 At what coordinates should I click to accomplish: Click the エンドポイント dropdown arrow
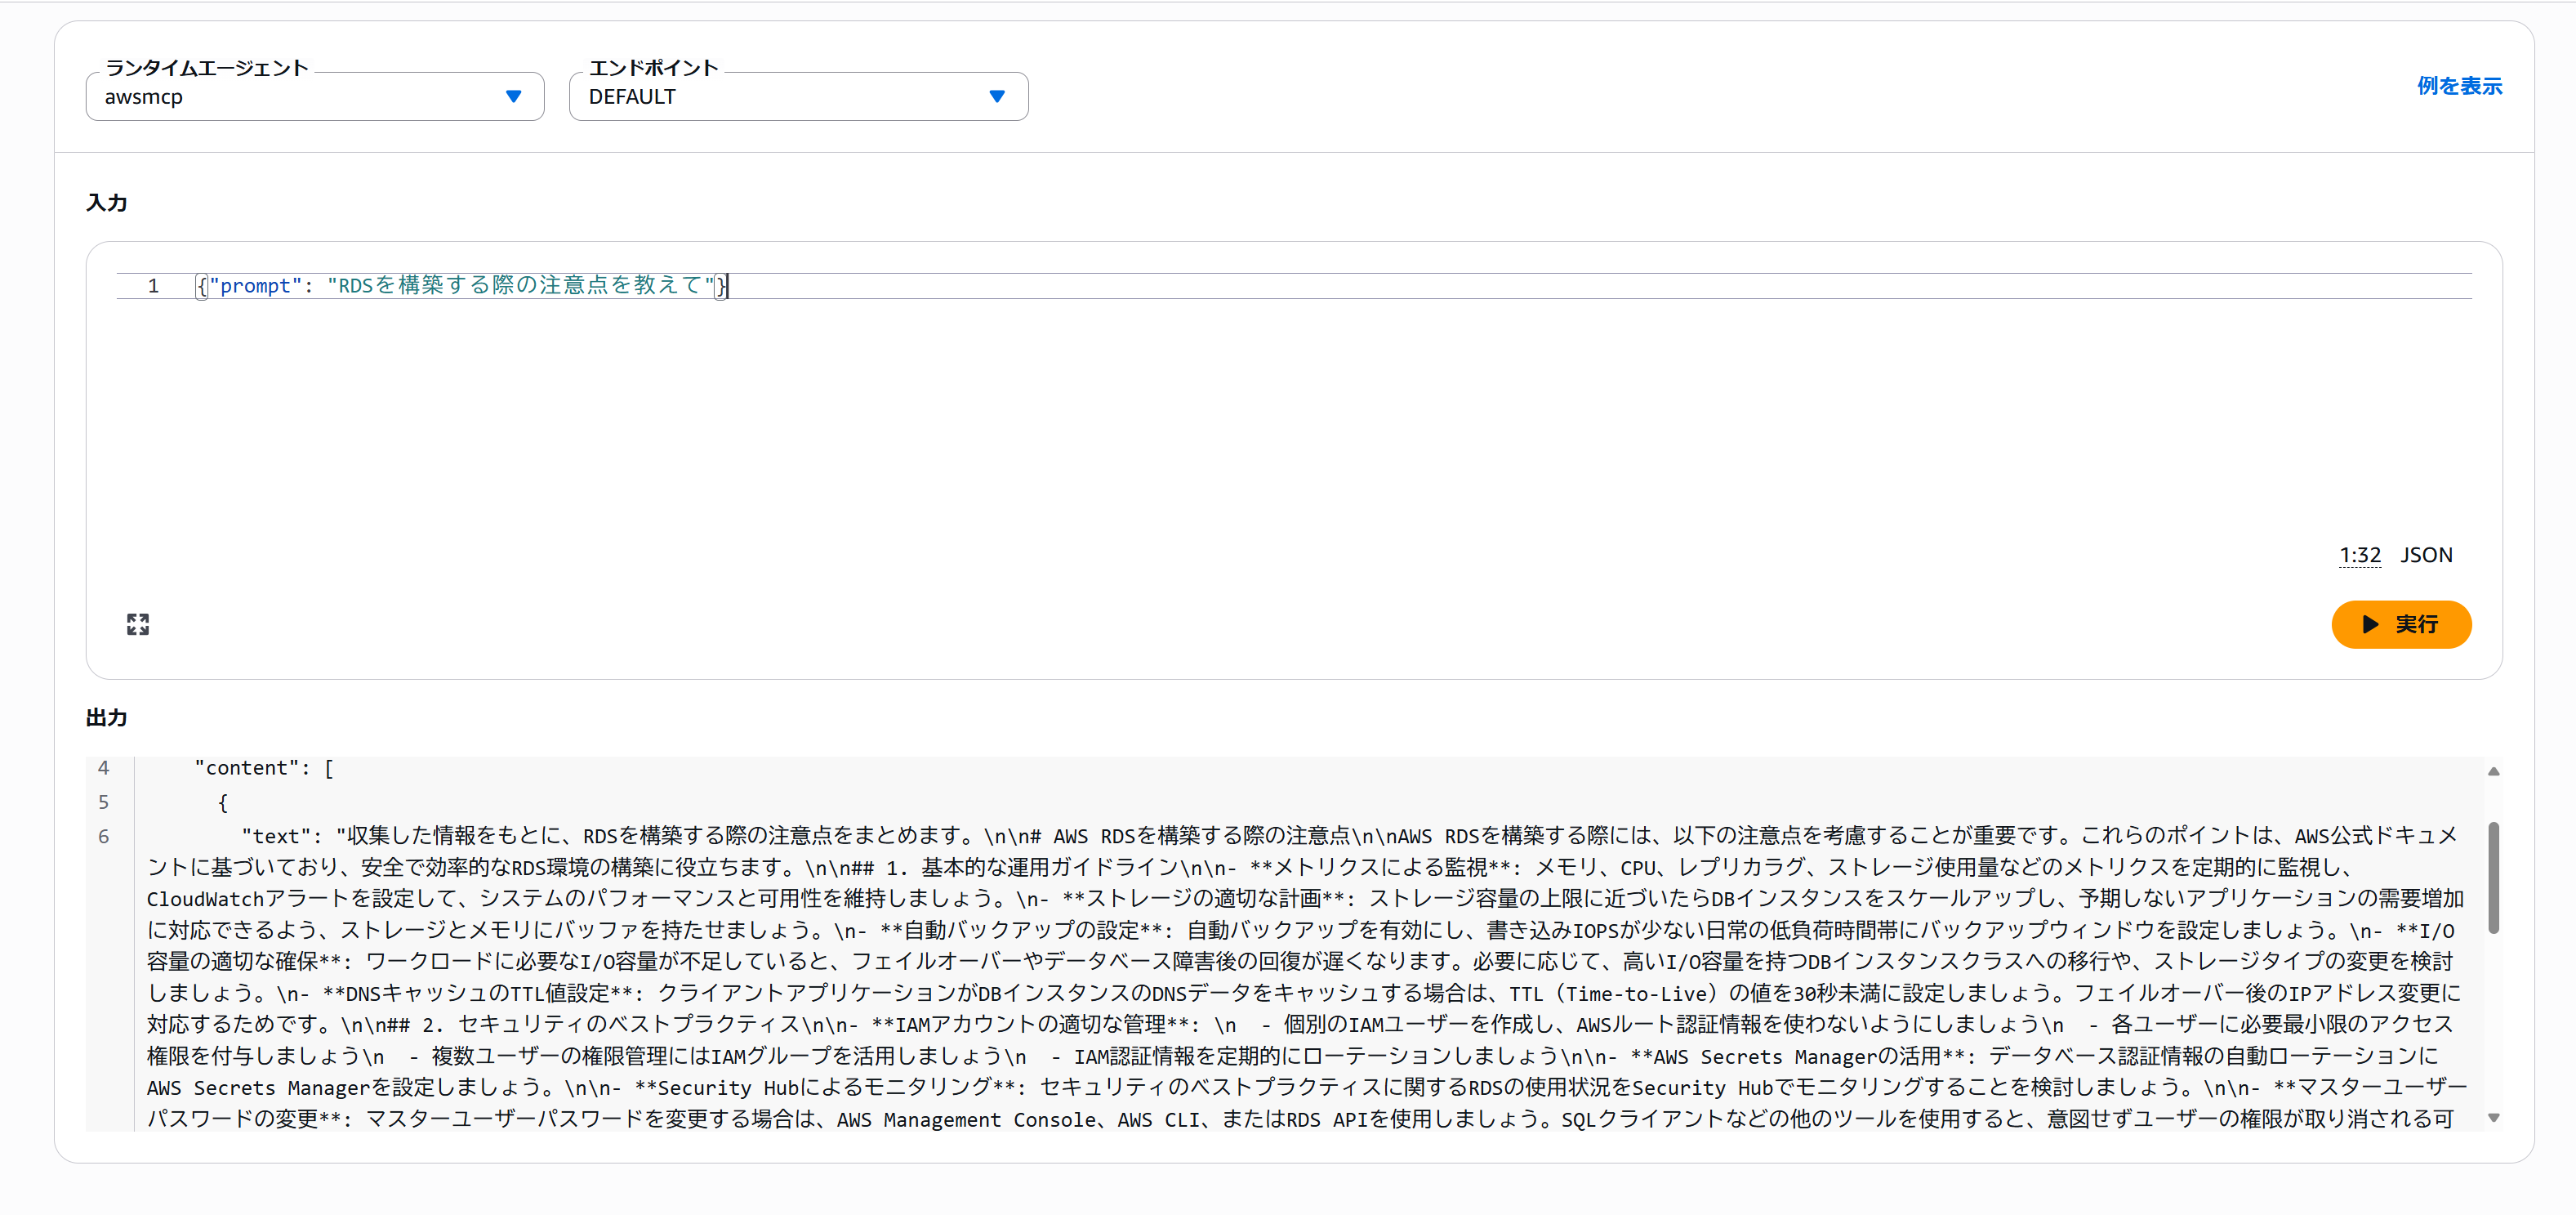click(996, 97)
